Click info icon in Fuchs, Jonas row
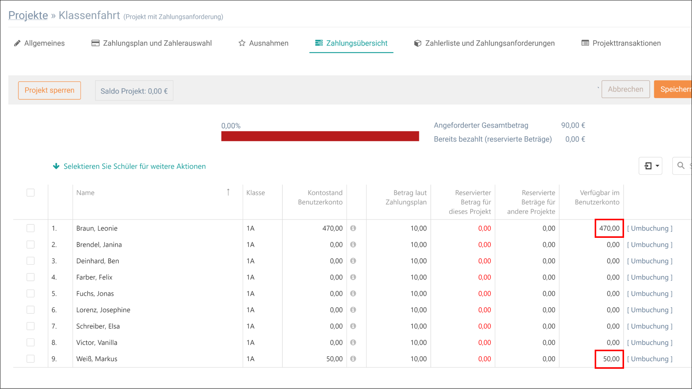 [x=353, y=294]
